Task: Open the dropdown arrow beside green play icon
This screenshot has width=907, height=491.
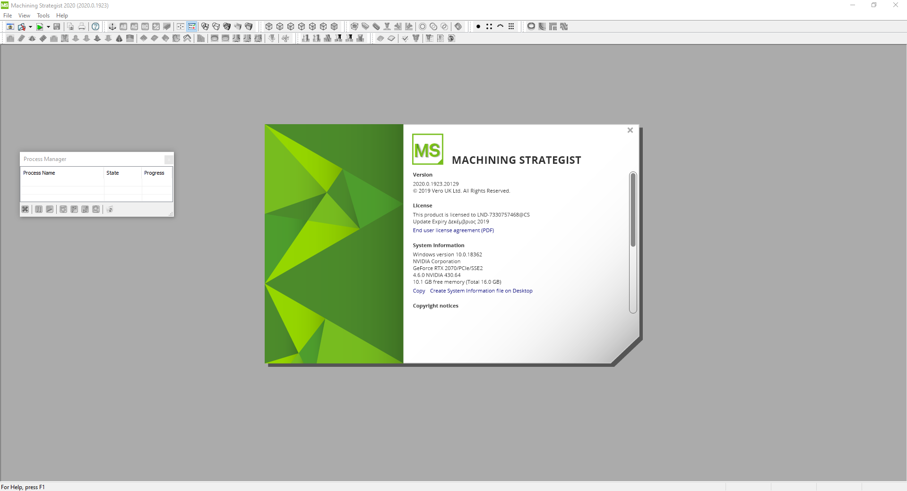Action: (48, 27)
